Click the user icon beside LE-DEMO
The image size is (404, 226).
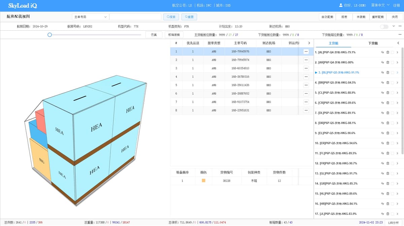tap(341, 5)
